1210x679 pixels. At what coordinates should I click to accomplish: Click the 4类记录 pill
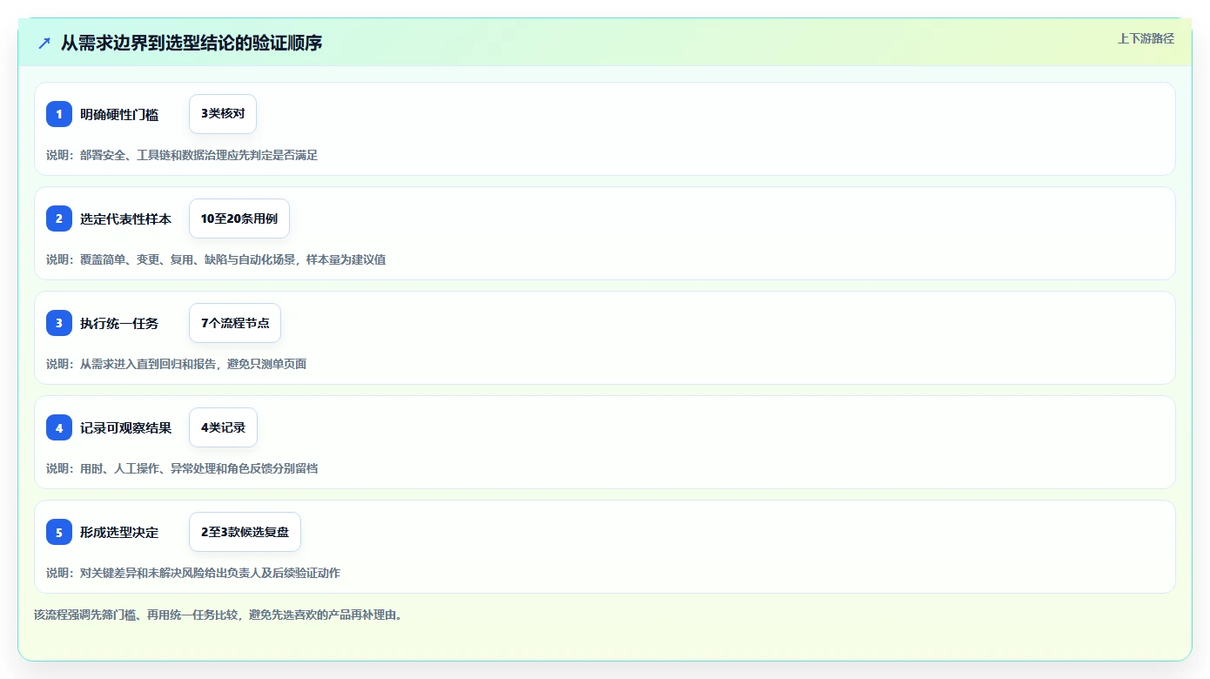[x=223, y=427]
